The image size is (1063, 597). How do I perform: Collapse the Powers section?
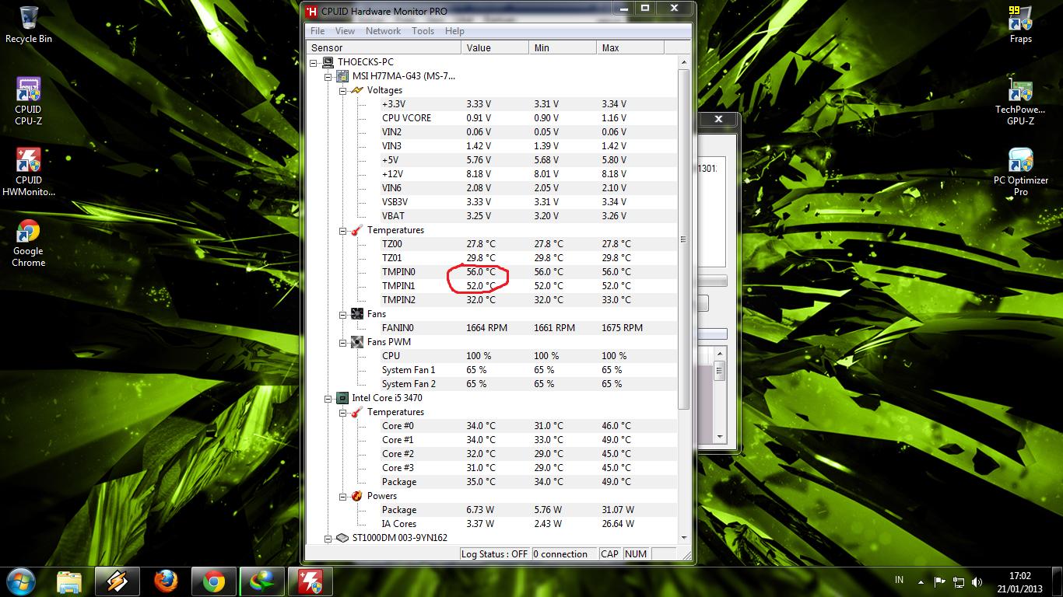click(x=342, y=496)
